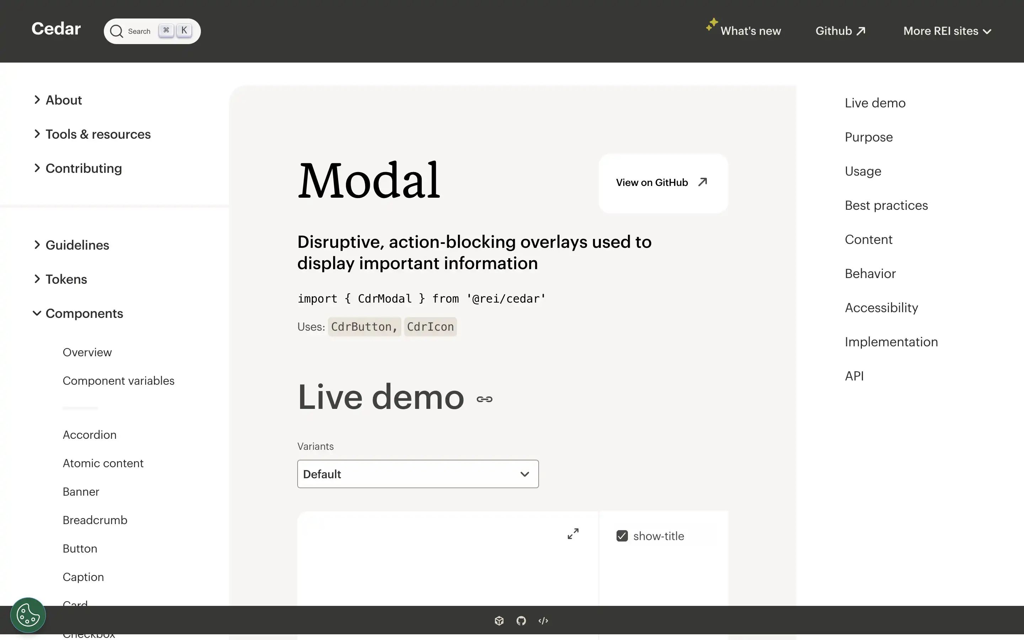Click the View on GitHub button

click(663, 183)
